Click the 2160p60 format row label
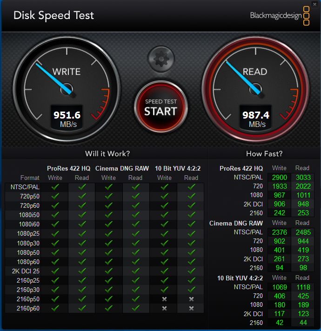 (x=28, y=308)
